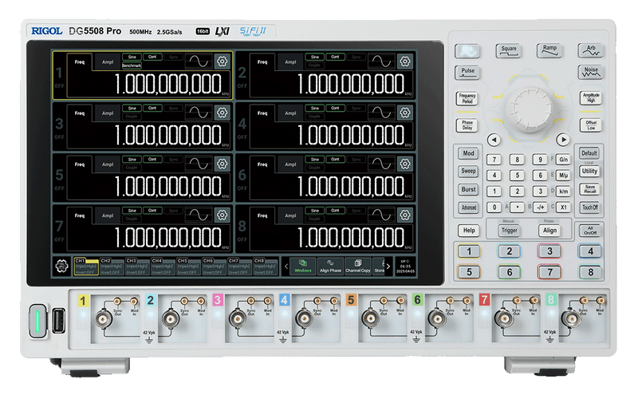Open channel 7 settings gear icon
The image size is (638, 395).
(x=223, y=215)
